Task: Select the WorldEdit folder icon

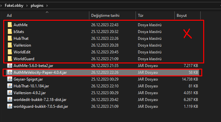Action: click(x=10, y=52)
